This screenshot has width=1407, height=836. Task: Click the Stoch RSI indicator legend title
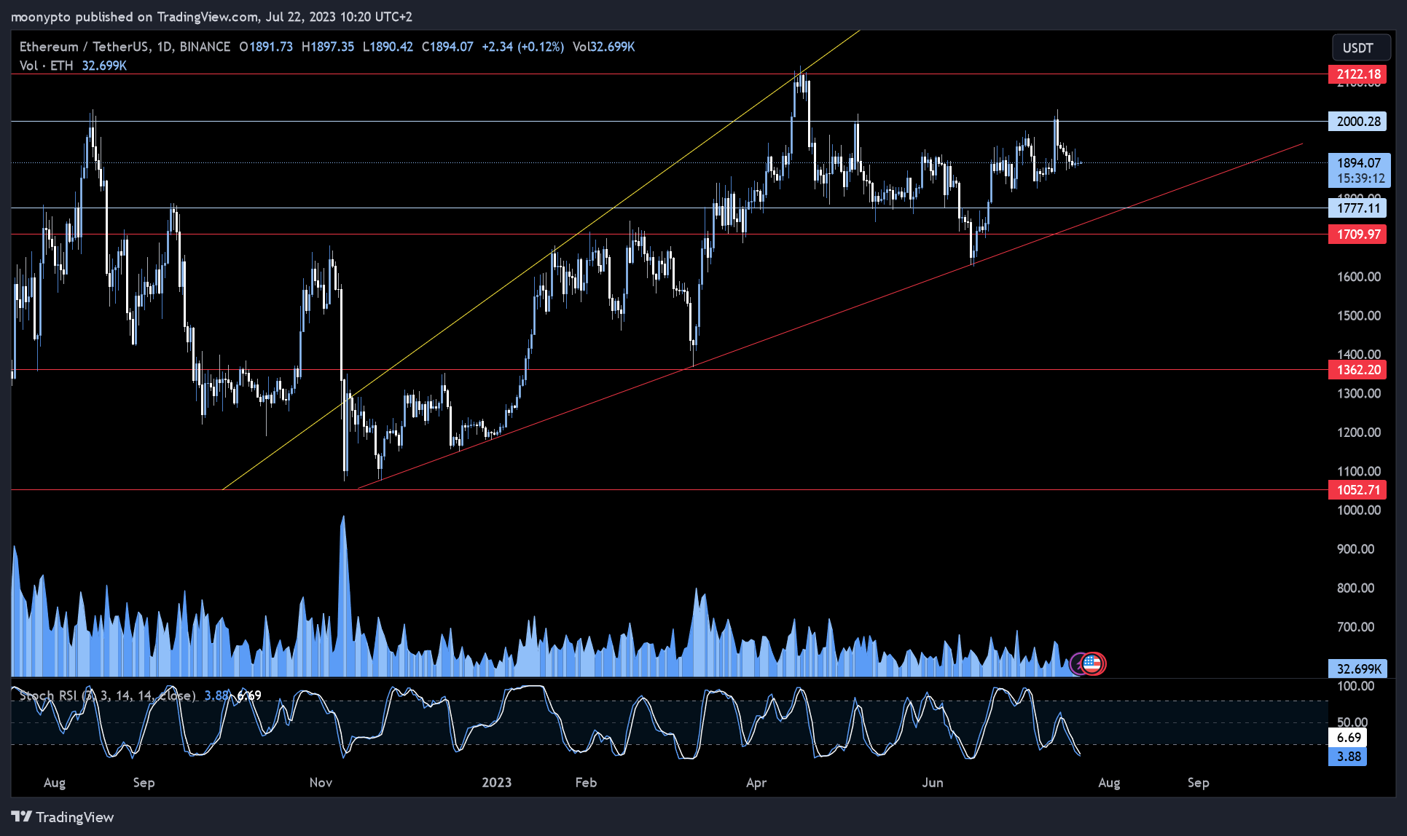tap(108, 695)
